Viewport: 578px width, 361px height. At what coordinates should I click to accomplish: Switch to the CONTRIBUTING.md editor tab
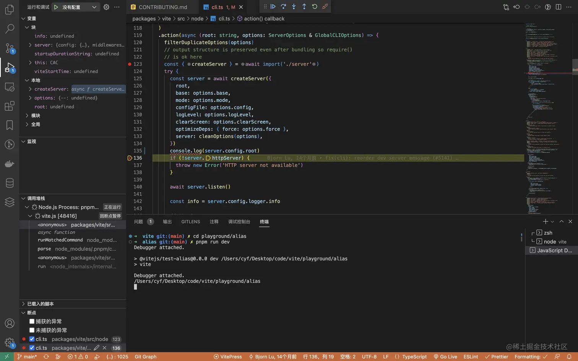(162, 7)
